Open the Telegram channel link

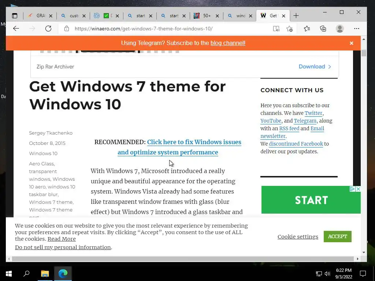(x=305, y=121)
